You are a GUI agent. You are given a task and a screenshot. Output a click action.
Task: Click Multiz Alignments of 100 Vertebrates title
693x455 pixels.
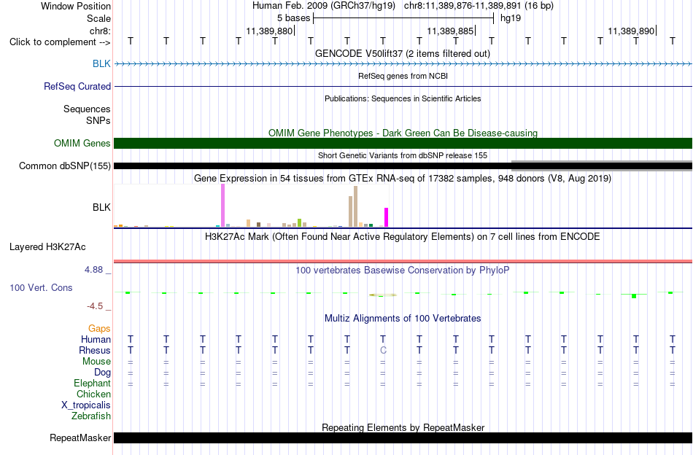403,318
